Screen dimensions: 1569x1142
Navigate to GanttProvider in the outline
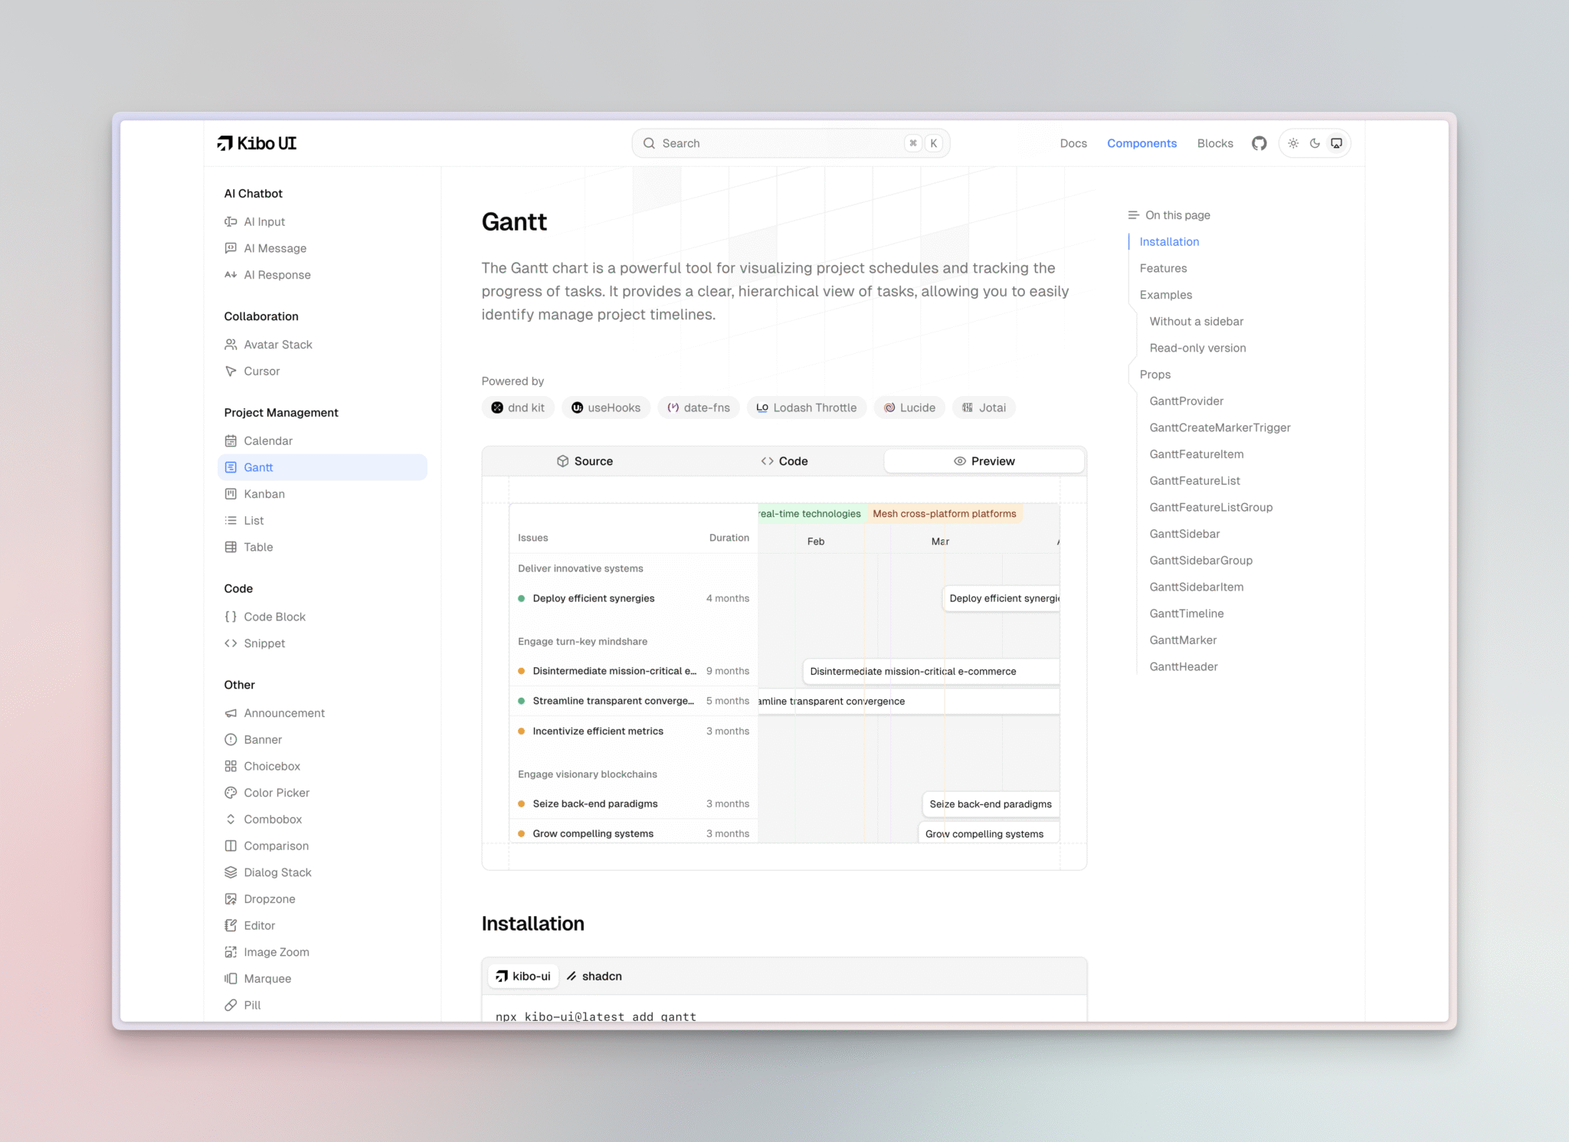[1187, 401]
